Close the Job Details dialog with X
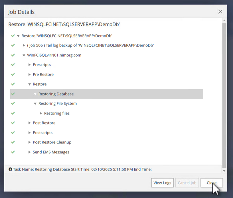 tap(220, 12)
